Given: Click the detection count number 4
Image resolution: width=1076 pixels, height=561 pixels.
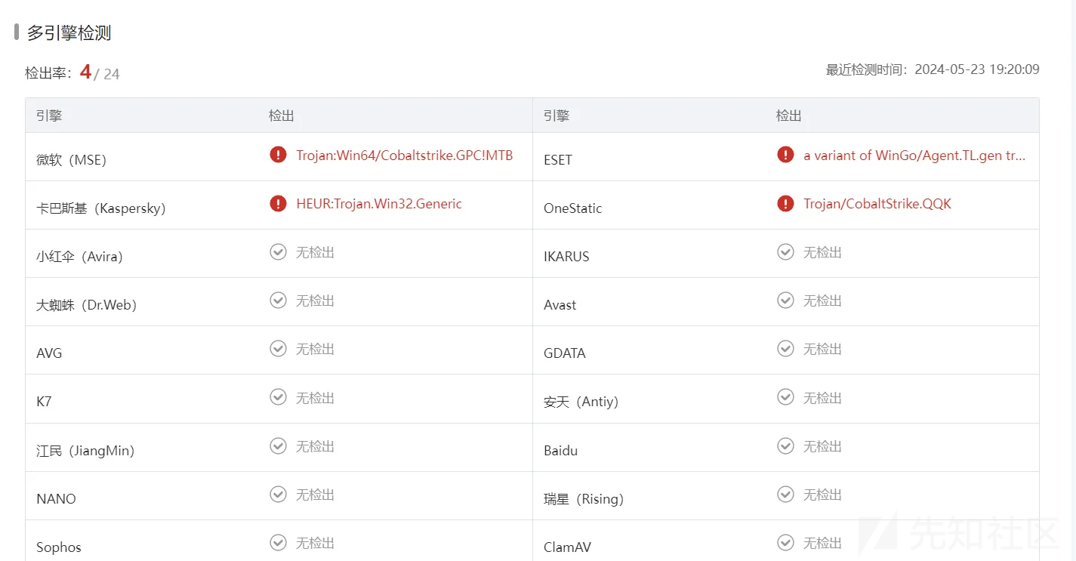Looking at the screenshot, I should [x=85, y=72].
